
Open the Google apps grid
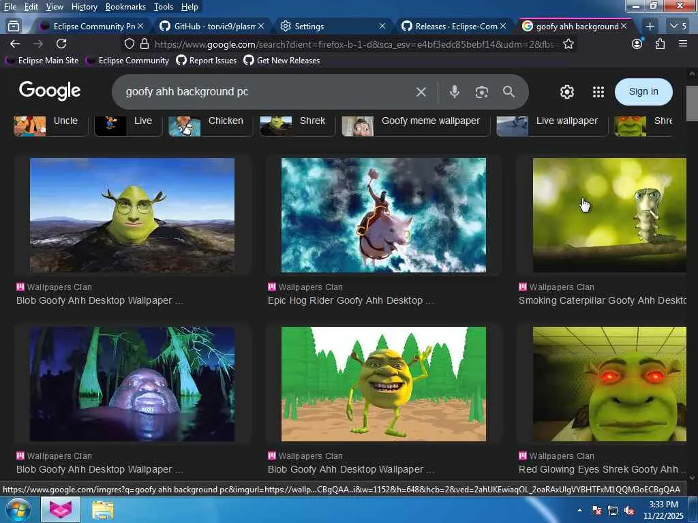point(598,92)
